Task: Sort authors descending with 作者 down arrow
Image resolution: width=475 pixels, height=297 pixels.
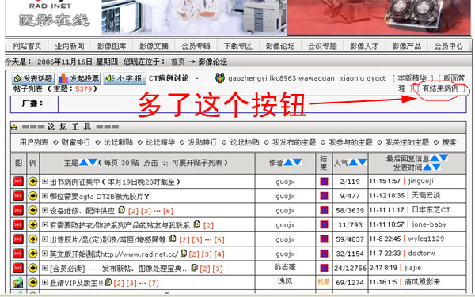Action: [x=298, y=162]
